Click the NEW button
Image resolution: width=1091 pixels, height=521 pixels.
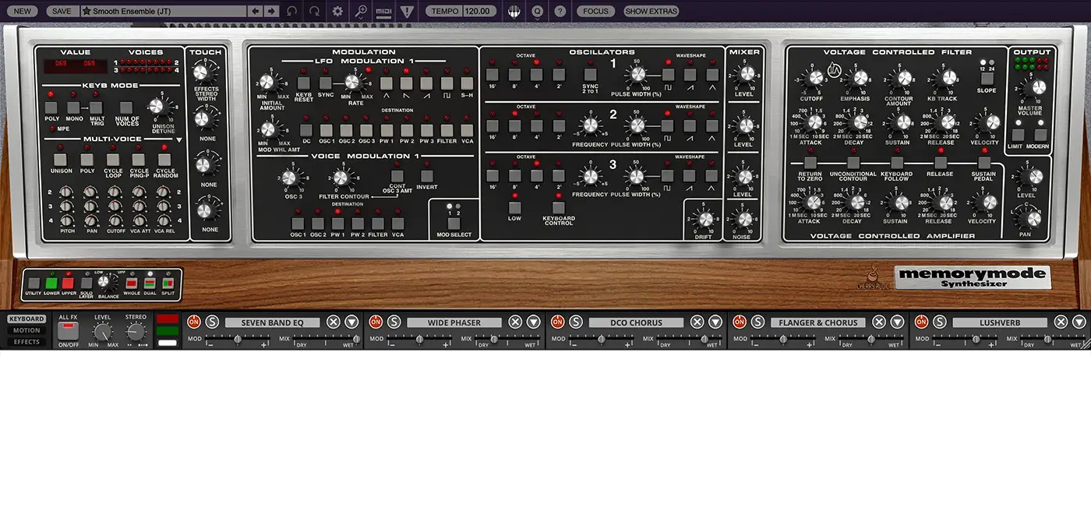(22, 11)
